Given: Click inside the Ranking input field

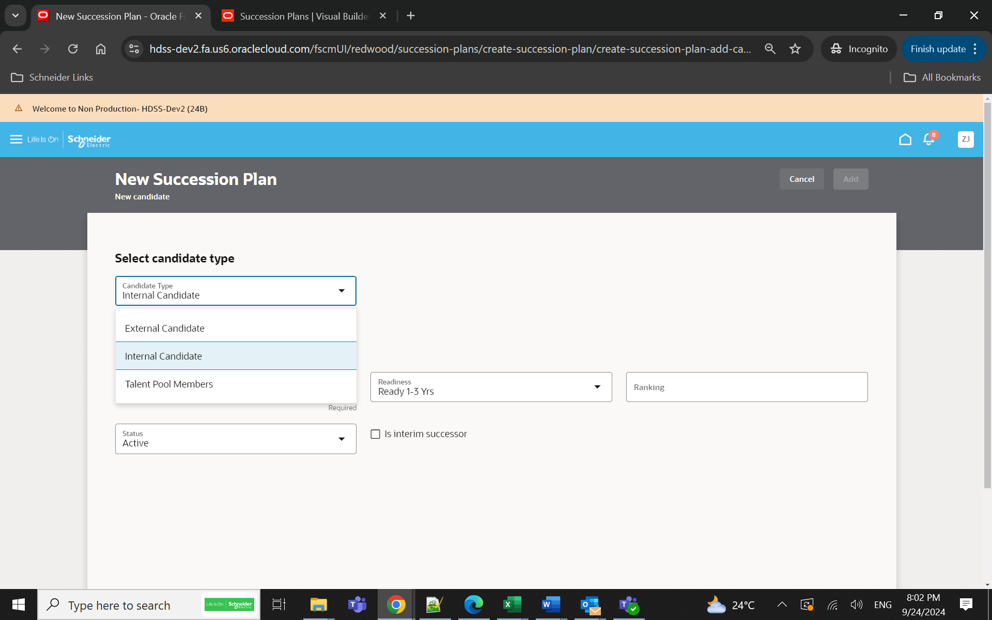Looking at the screenshot, I should point(746,386).
